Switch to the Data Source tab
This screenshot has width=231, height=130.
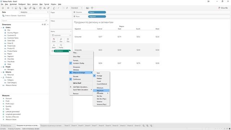[x=6, y=126]
